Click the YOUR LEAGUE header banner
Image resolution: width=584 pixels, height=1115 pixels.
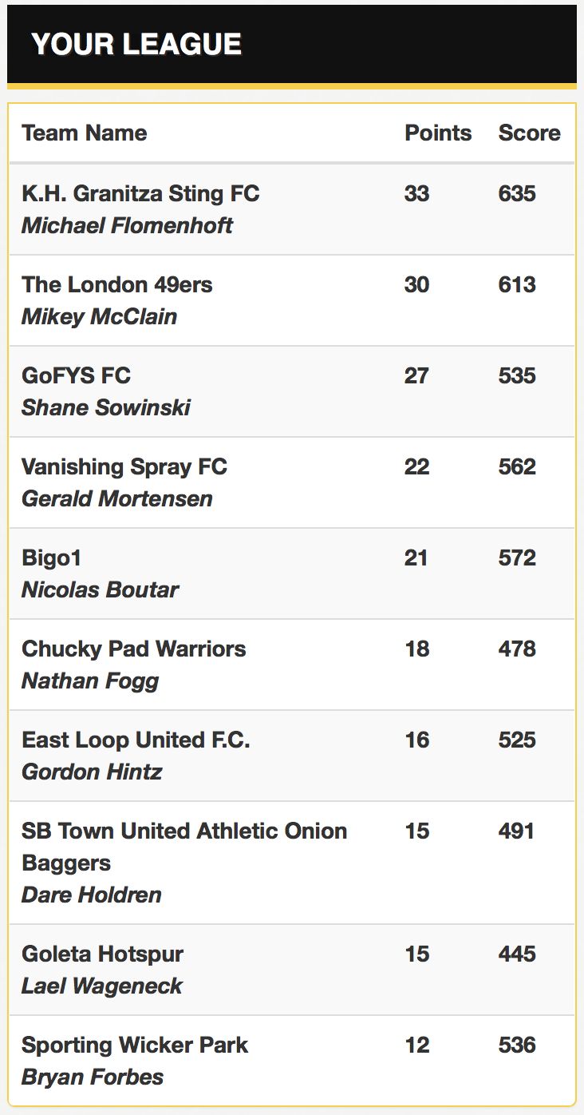[x=292, y=45]
